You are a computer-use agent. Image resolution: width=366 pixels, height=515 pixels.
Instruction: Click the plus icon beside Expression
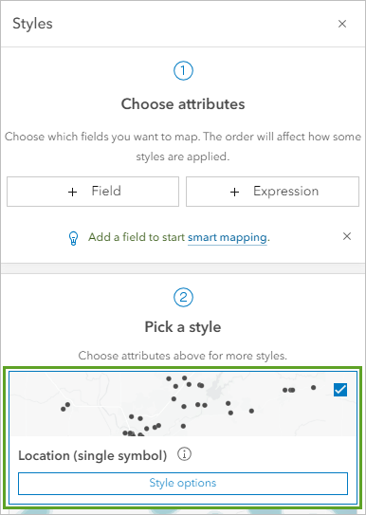point(234,192)
